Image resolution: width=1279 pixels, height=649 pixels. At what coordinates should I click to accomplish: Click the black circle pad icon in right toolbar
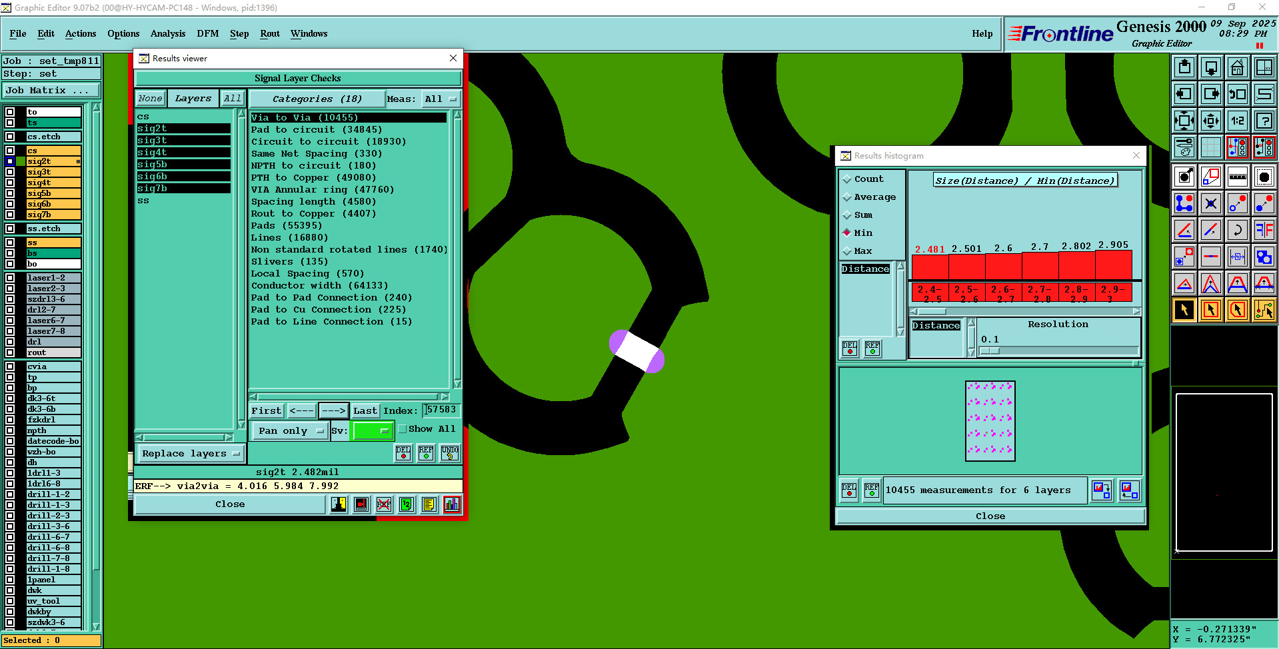coord(1264,177)
